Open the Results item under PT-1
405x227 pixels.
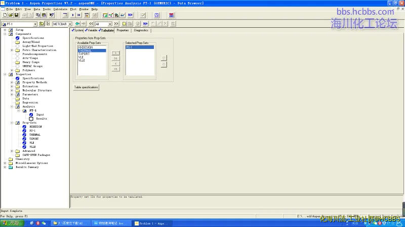click(42, 119)
